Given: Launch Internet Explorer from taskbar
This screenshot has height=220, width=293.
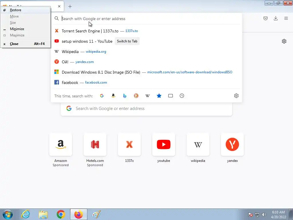Looking at the screenshot, I should click(25, 214).
